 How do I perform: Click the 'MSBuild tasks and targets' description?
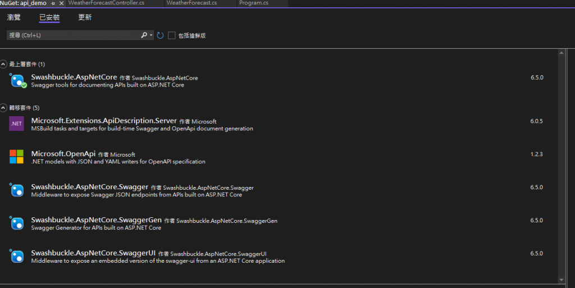(142, 129)
